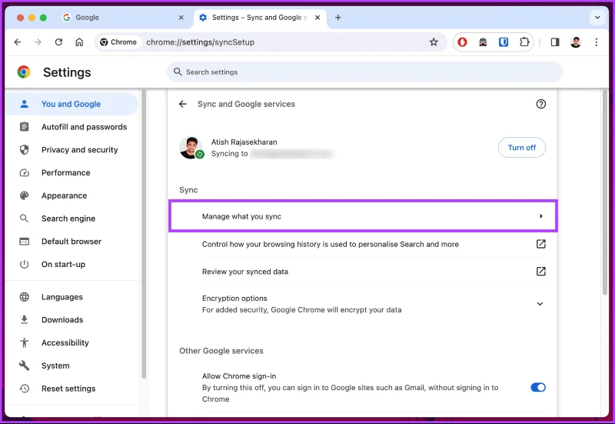Image resolution: width=615 pixels, height=424 pixels.
Task: Toggle the side panel icon
Action: (555, 42)
